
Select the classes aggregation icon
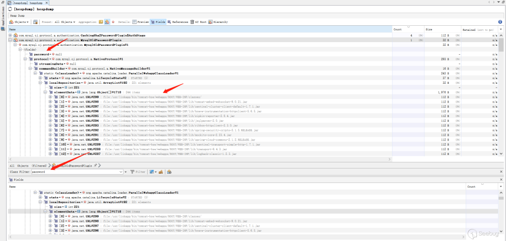(107, 22)
